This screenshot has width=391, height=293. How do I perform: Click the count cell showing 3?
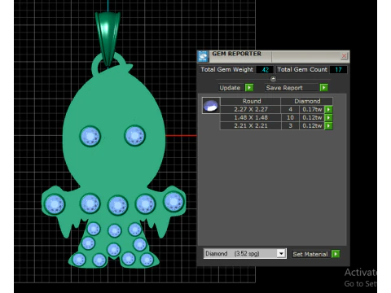click(290, 126)
